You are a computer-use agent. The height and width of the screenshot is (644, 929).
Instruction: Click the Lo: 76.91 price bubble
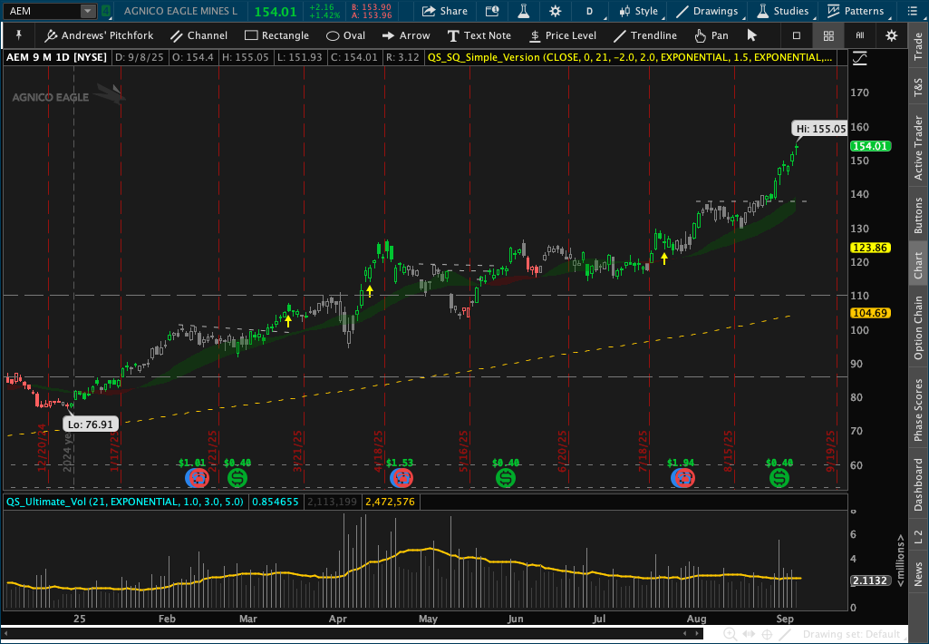click(x=90, y=424)
